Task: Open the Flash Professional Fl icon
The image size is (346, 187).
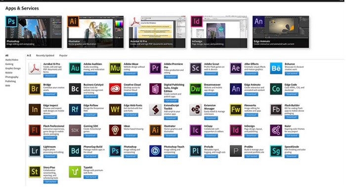Action: (x=35, y=130)
